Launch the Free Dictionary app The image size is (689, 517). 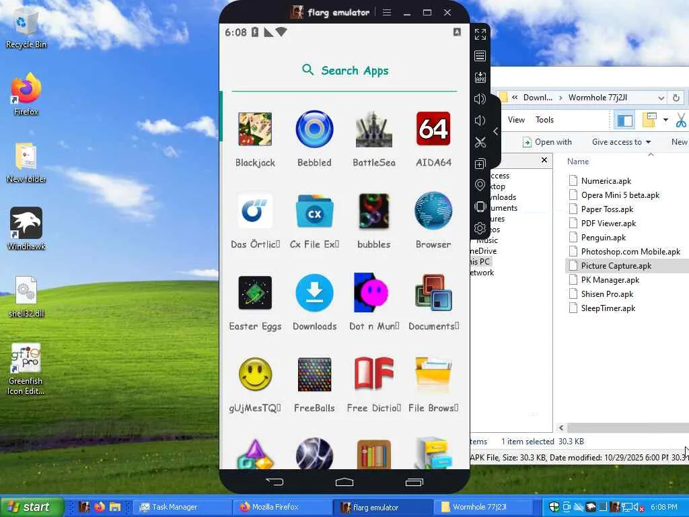pos(374,374)
